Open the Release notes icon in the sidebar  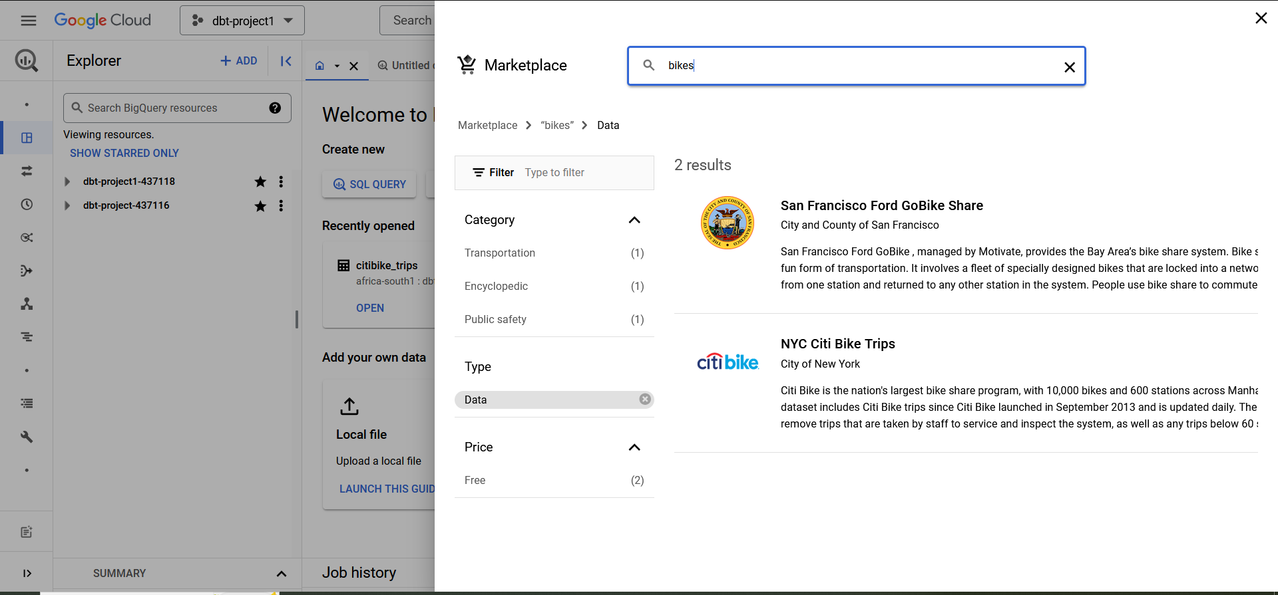point(27,532)
